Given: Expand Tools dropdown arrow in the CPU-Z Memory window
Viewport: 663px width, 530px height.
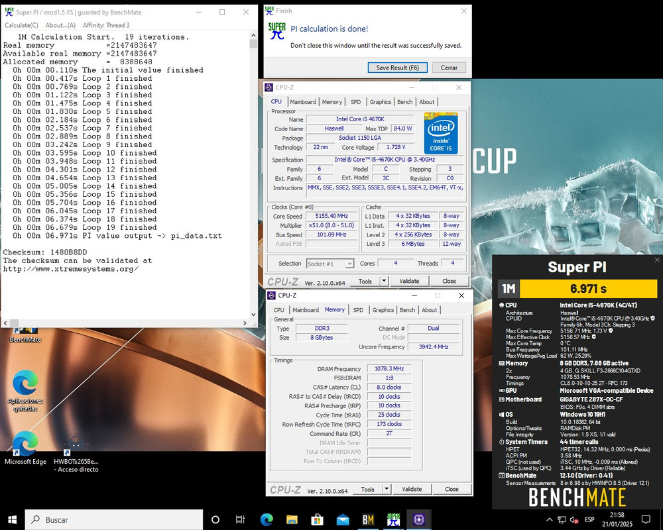Looking at the screenshot, I should point(387,489).
